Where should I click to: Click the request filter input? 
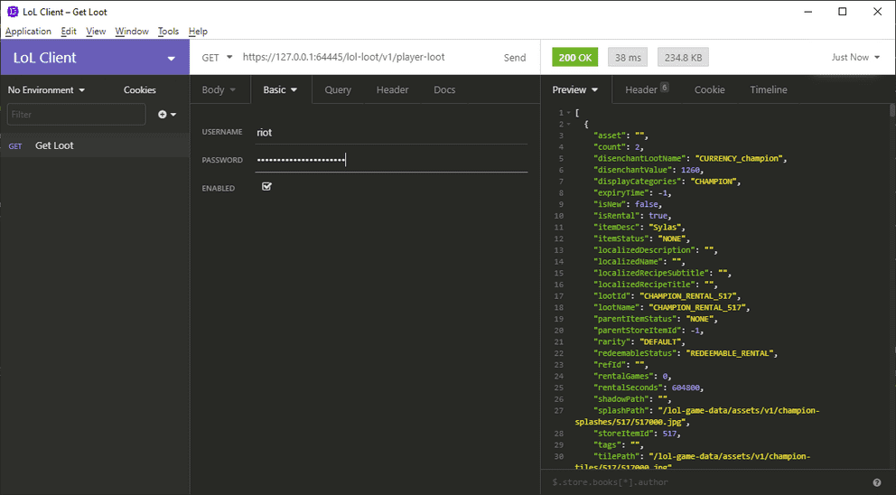click(76, 115)
